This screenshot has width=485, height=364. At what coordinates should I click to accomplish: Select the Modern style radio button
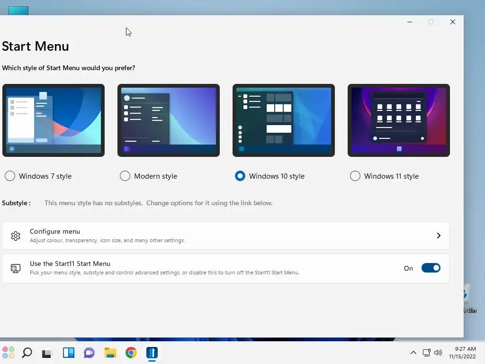pyautogui.click(x=125, y=176)
